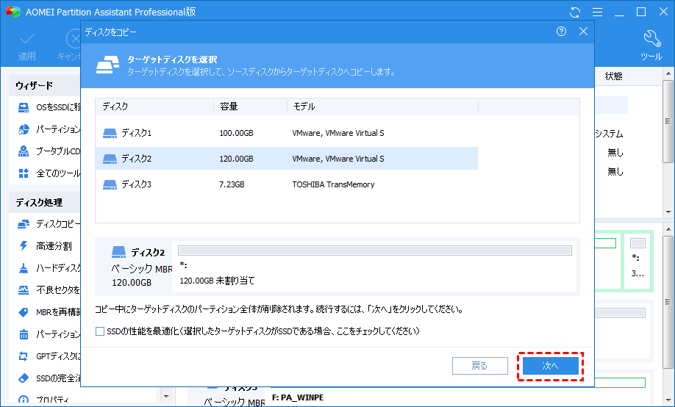Select hard disk wipe sidebar item
Image resolution: width=675 pixels, height=407 pixels.
pyautogui.click(x=49, y=268)
